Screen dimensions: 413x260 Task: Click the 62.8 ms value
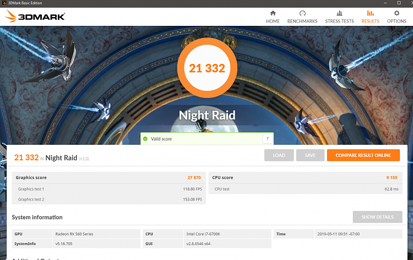[392, 189]
